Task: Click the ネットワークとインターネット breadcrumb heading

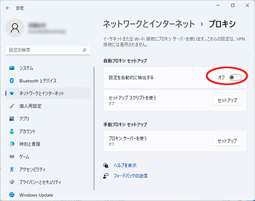Action: click(149, 24)
